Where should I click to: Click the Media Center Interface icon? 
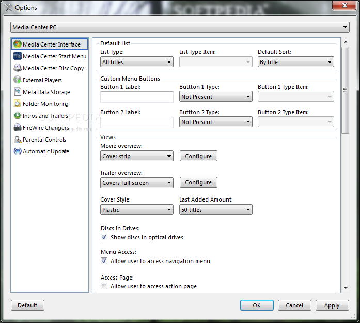[18, 44]
